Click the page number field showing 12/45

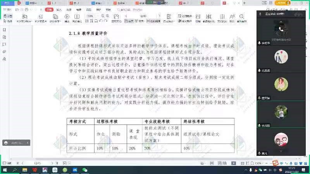click(142, 16)
